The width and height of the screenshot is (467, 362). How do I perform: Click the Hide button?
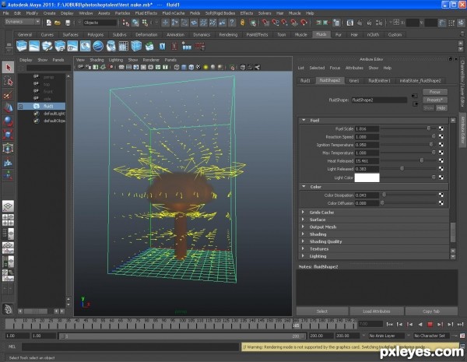pos(441,108)
